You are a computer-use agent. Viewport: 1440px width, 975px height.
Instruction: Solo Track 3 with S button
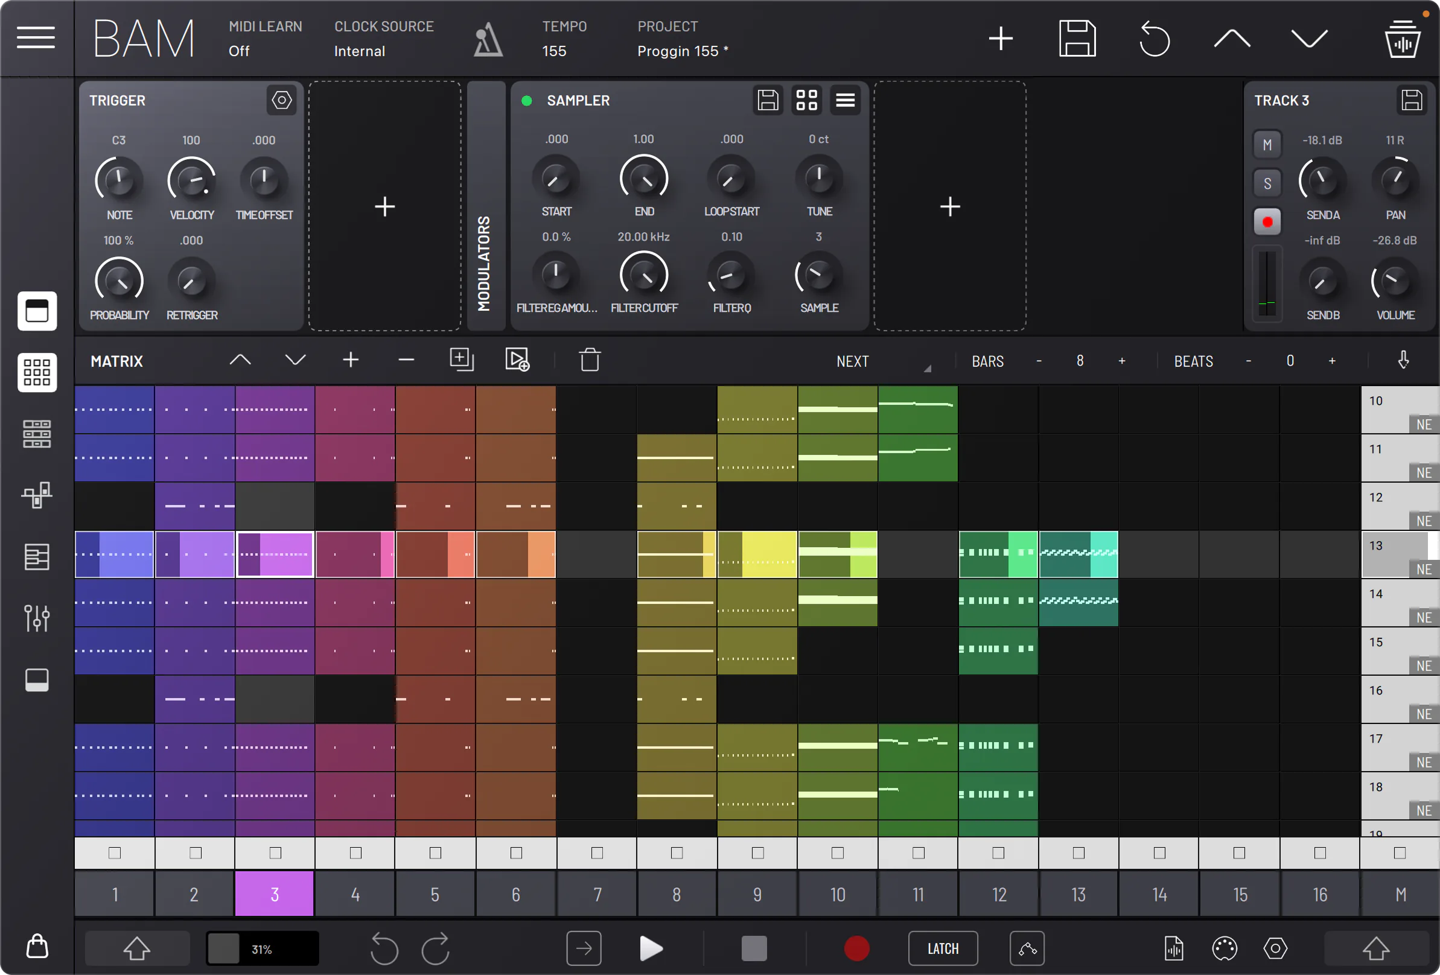1267,183
